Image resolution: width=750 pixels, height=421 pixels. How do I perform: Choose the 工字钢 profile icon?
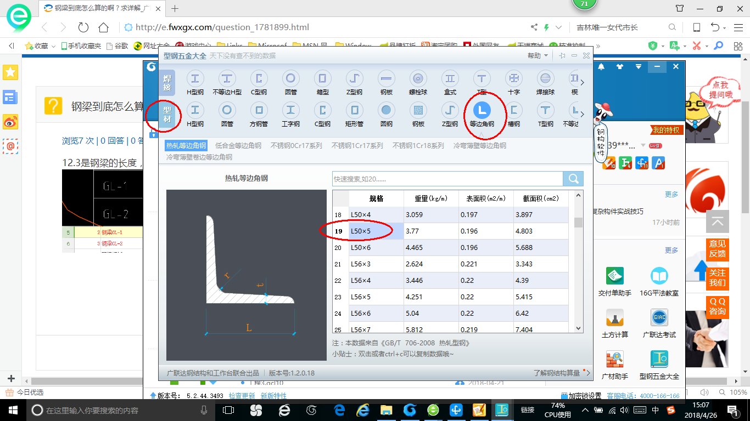coord(290,110)
